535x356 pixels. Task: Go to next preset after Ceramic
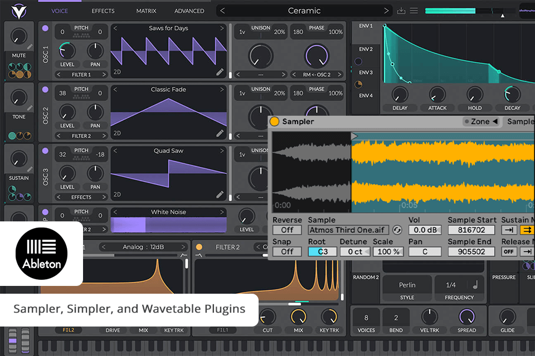click(x=386, y=11)
